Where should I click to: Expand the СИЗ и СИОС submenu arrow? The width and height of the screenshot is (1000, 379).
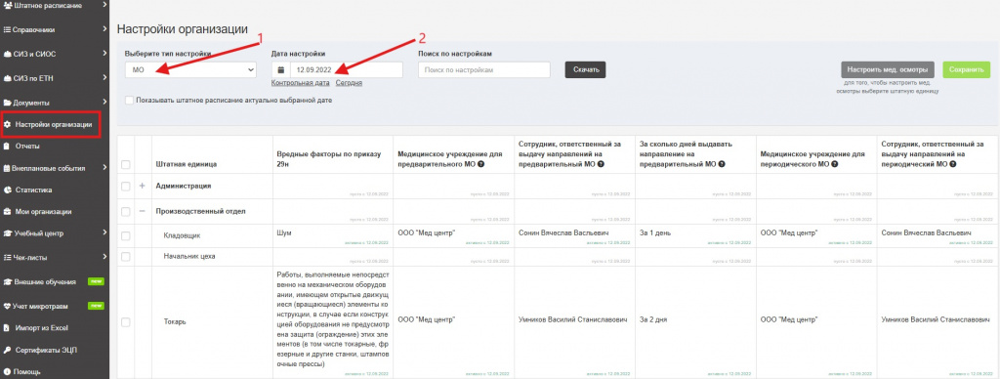pos(104,54)
